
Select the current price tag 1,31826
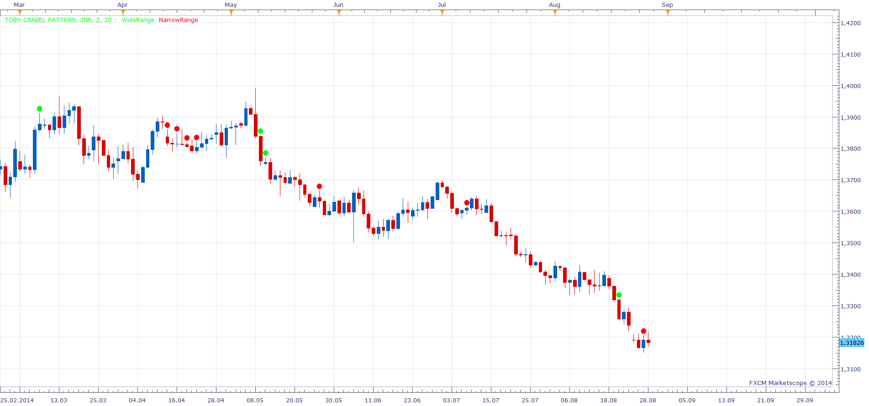852,343
